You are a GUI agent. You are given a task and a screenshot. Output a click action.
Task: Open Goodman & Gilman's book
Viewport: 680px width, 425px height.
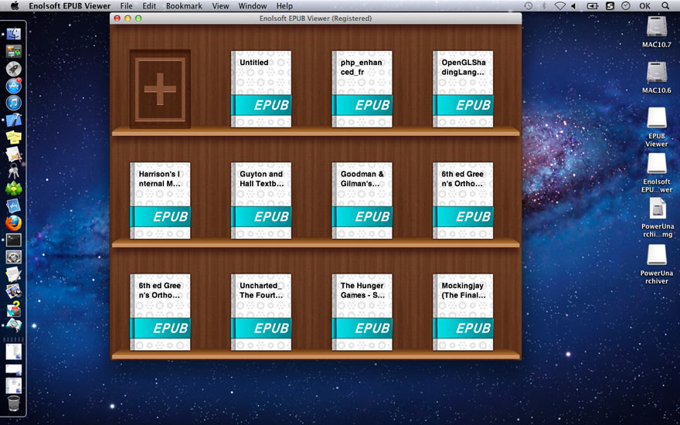click(362, 200)
